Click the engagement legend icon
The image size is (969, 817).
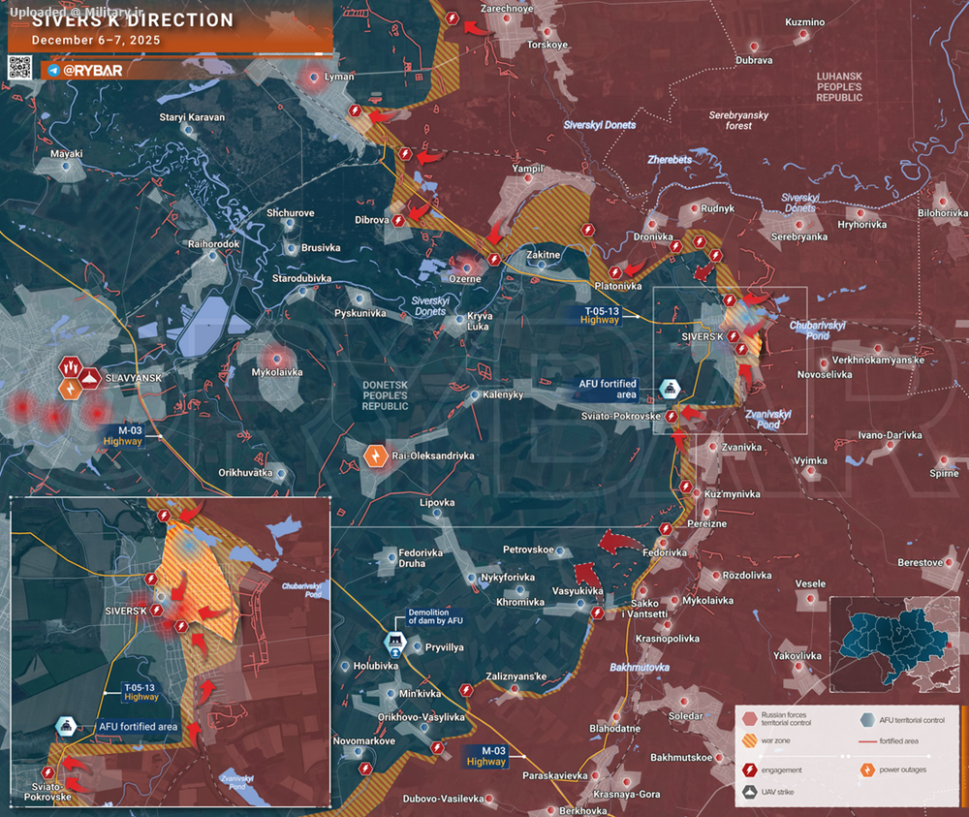point(749,770)
